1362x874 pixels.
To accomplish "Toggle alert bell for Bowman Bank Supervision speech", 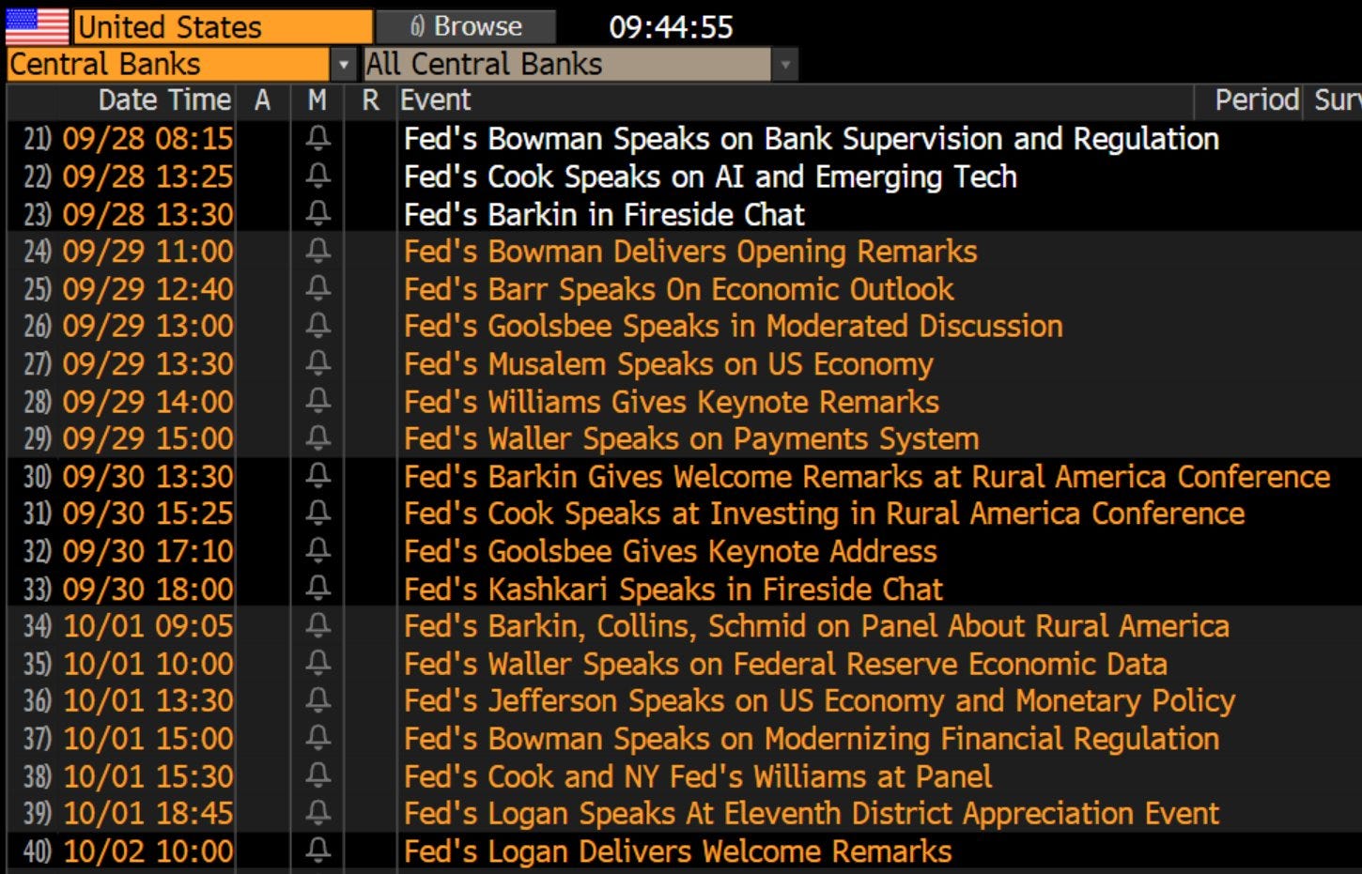I will [x=317, y=139].
